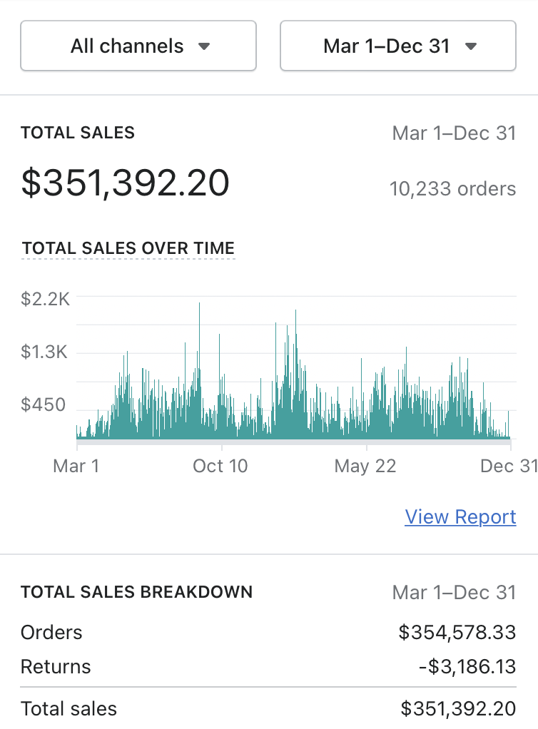Screen dimensions: 538x729
Task: Click the Mar 1 x-axis start label
Action: [76, 466]
